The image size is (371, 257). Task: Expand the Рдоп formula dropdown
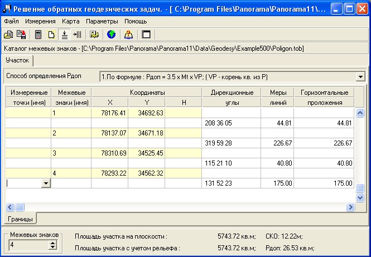[x=360, y=76]
